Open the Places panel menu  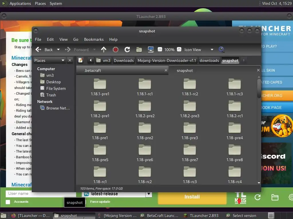pyautogui.click(x=40, y=3)
